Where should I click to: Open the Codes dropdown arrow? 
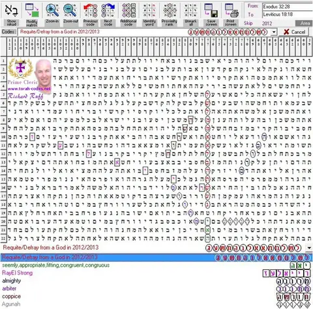click(x=274, y=32)
